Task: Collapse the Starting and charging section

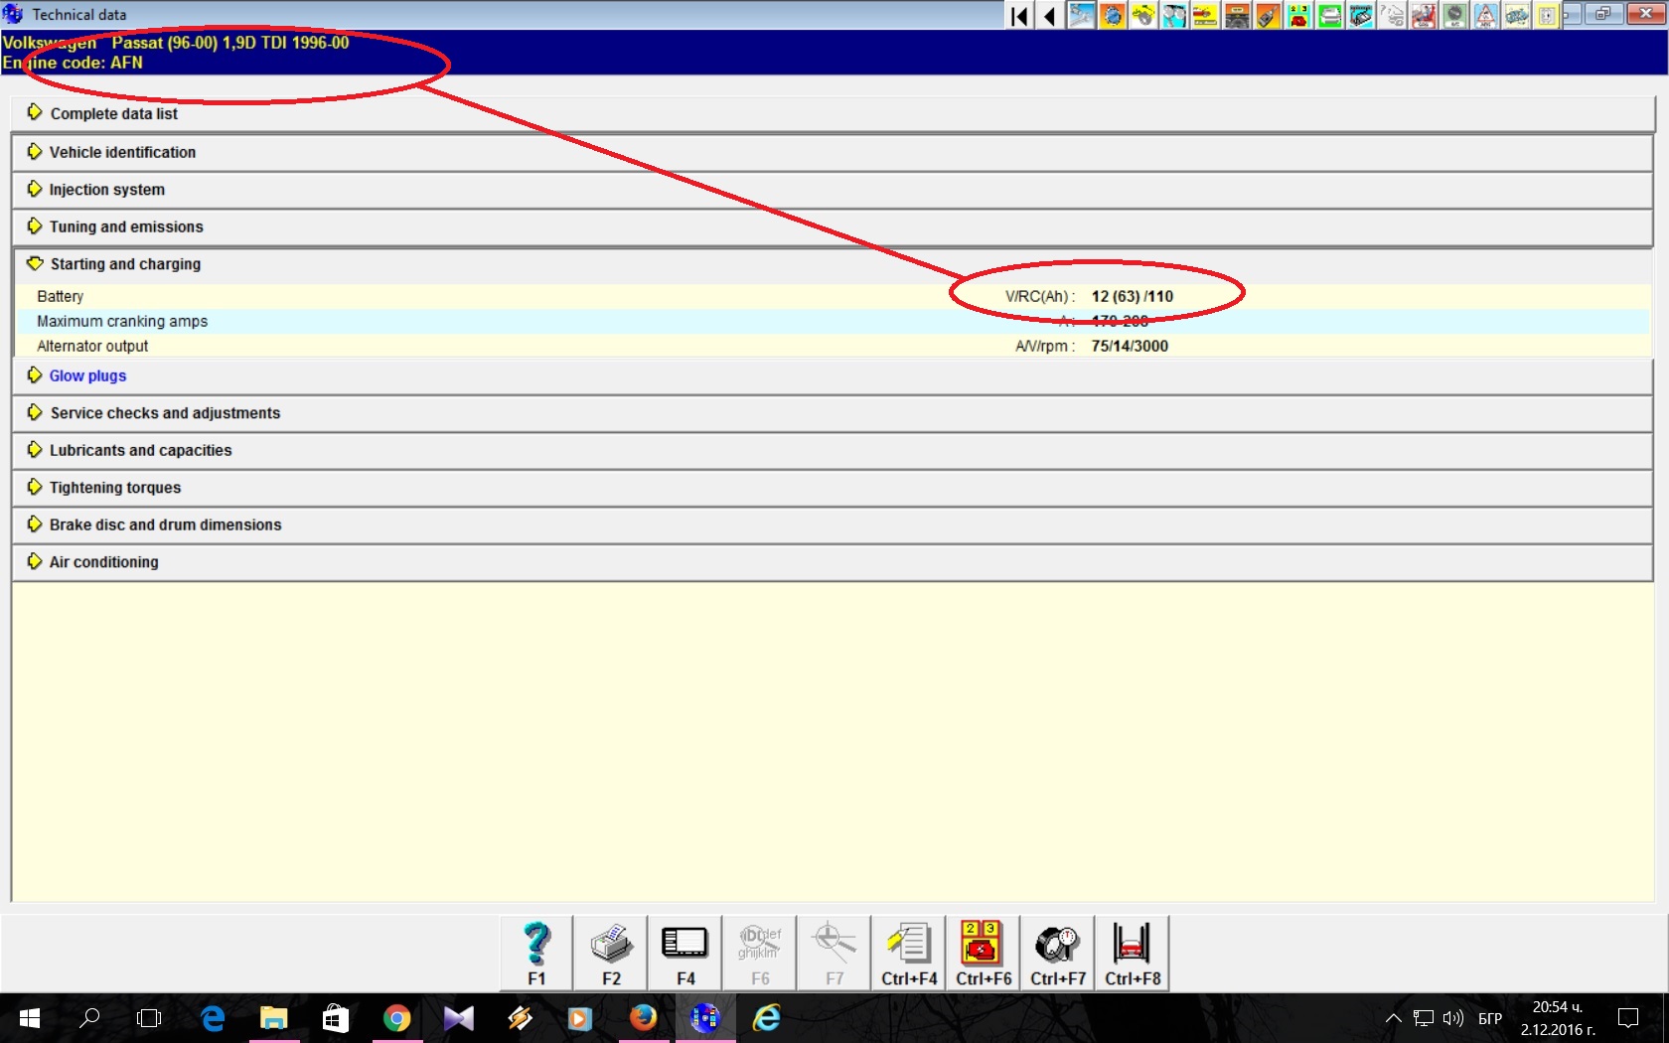Action: tap(125, 264)
